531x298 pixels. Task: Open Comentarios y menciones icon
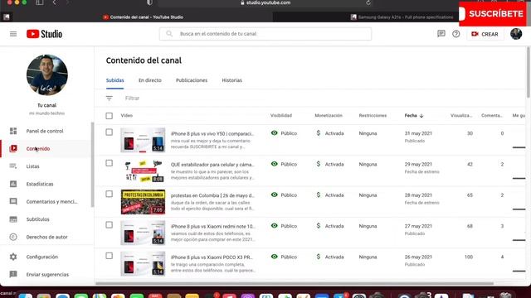[13, 201]
